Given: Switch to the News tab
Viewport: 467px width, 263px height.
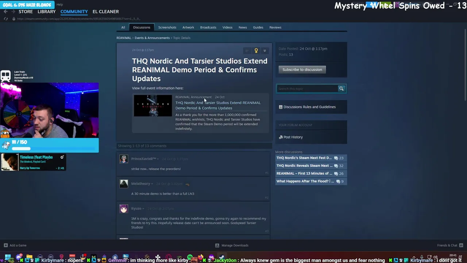Looking at the screenshot, I should click(x=243, y=27).
